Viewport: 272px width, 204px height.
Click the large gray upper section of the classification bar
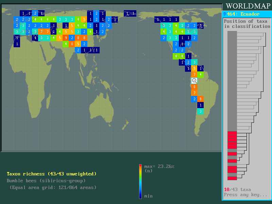click(232, 80)
